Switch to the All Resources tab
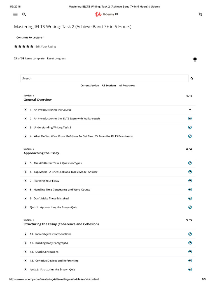215x286 pixels. (127, 85)
